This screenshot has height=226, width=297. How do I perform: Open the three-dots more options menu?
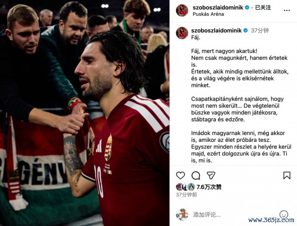pyautogui.click(x=287, y=10)
